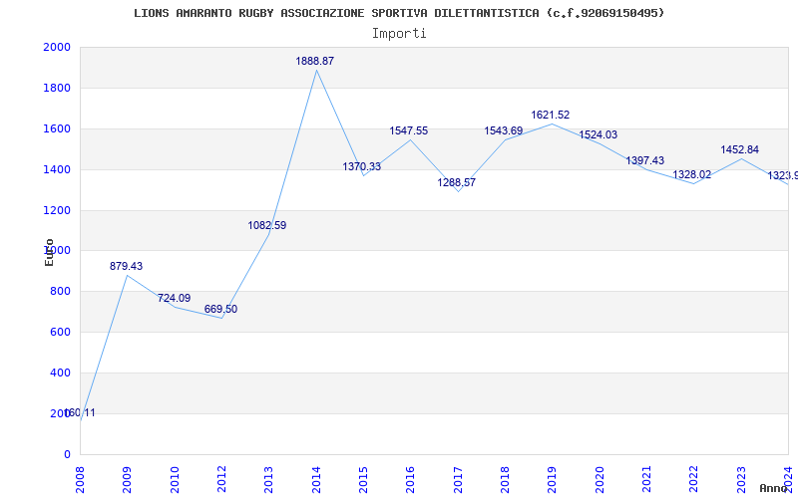The height and width of the screenshot is (498, 798).
Task: Click the Anno x-axis label
Action: coord(773,488)
